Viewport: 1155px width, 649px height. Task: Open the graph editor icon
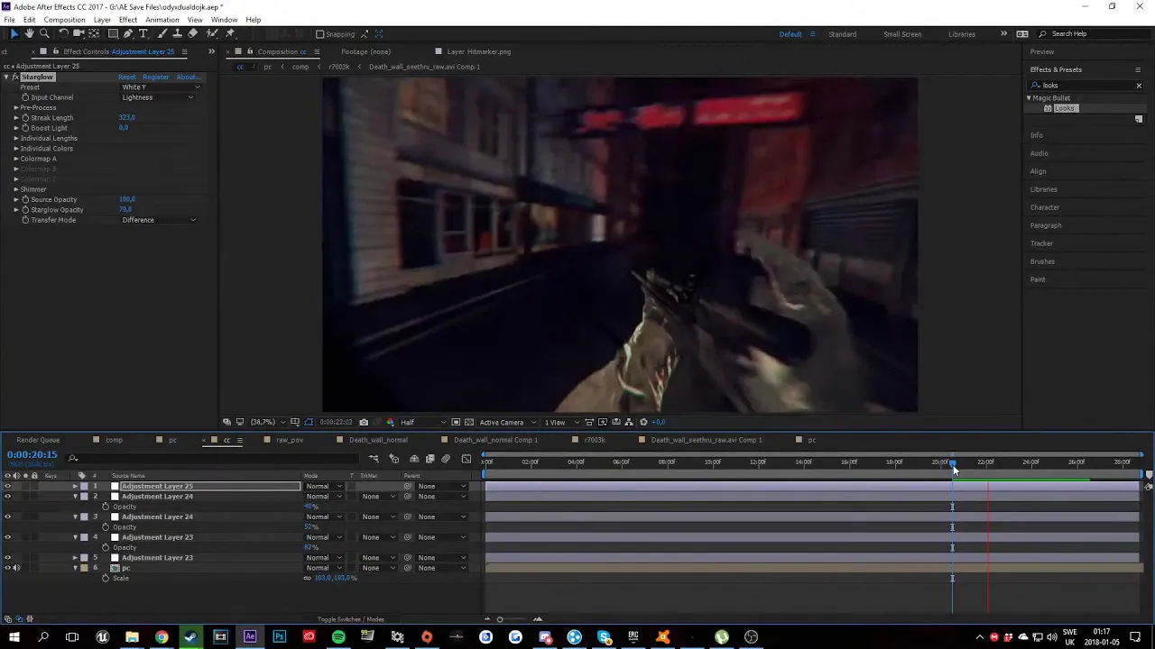tap(467, 459)
